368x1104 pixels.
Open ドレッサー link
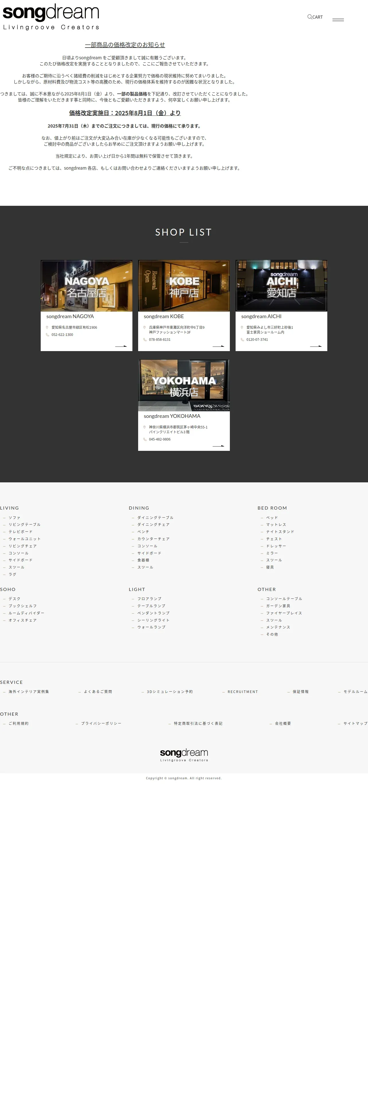pyautogui.click(x=276, y=546)
